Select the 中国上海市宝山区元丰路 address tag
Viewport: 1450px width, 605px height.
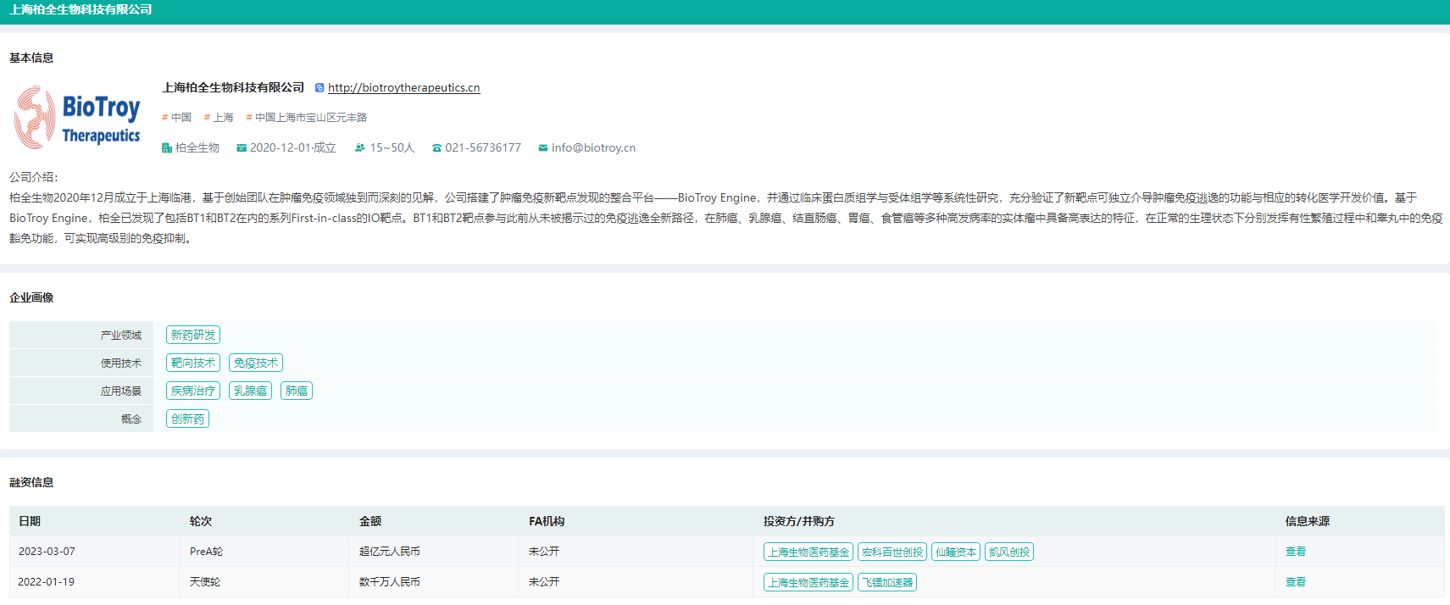pyautogui.click(x=307, y=118)
